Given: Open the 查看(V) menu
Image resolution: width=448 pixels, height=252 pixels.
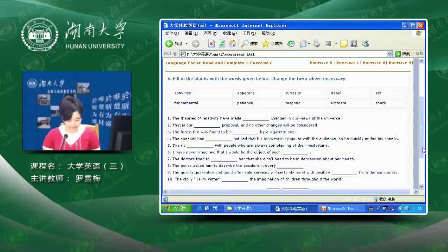Looking at the screenshot, I should (x=210, y=33).
